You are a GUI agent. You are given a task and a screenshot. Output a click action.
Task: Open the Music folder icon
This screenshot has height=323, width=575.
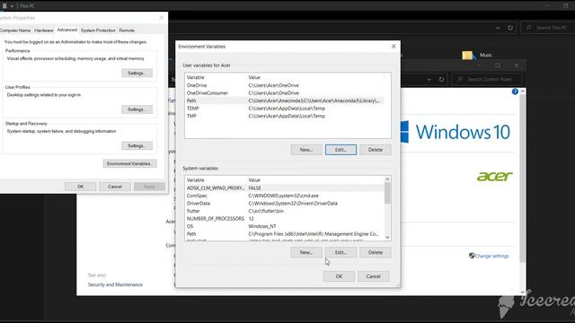click(468, 56)
